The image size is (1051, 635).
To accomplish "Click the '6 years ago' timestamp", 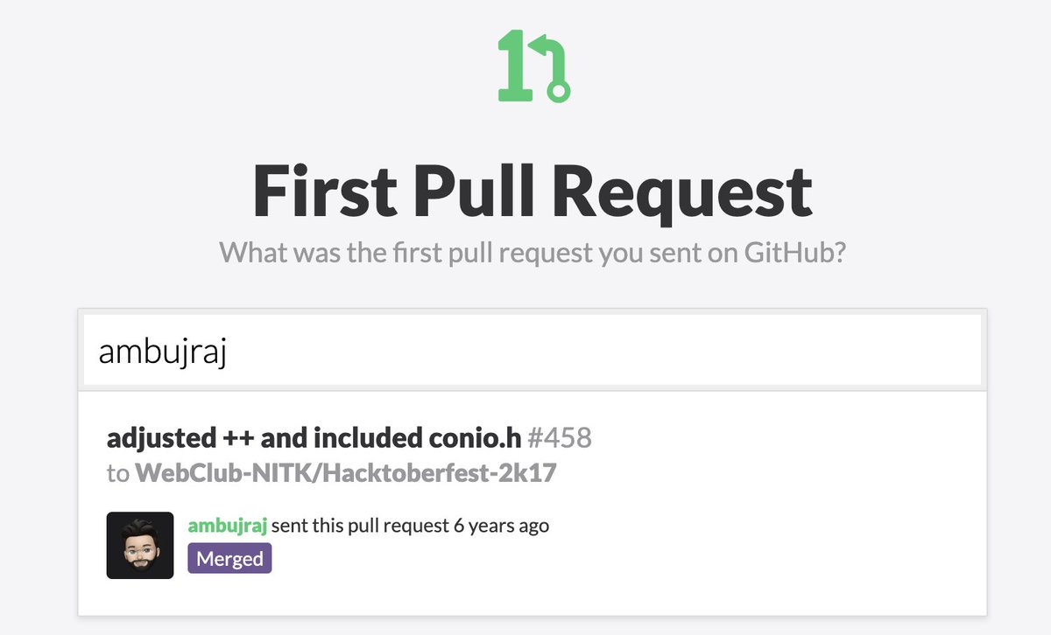I will tap(501, 526).
